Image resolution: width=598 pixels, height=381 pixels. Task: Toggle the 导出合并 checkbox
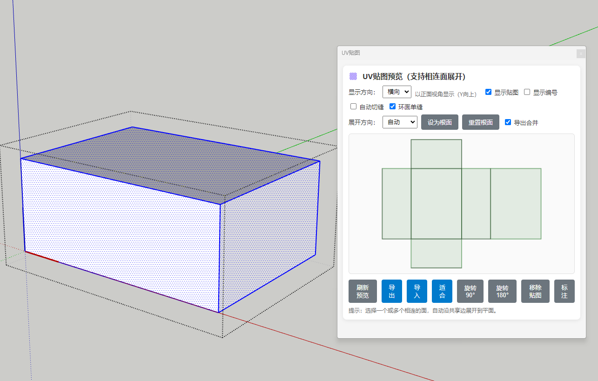pyautogui.click(x=508, y=122)
